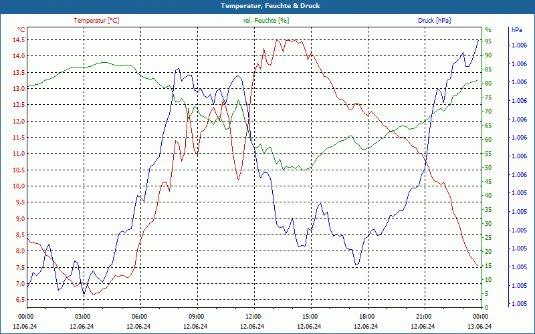Click the '06:00' time axis label

140,316
